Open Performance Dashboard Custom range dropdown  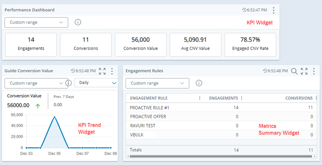coord(36,22)
